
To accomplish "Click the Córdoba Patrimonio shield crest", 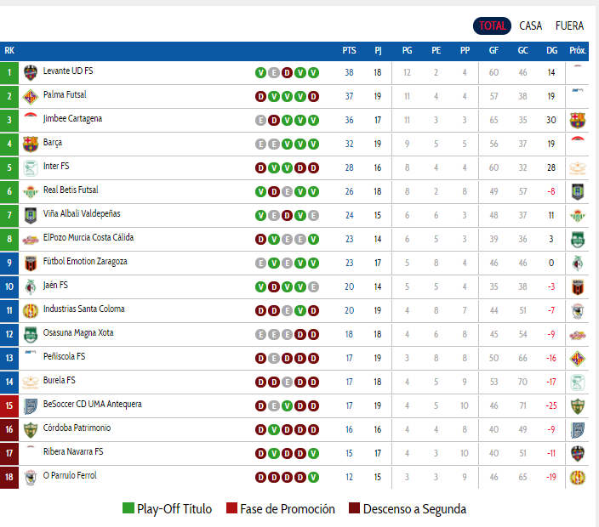I will (x=30, y=430).
